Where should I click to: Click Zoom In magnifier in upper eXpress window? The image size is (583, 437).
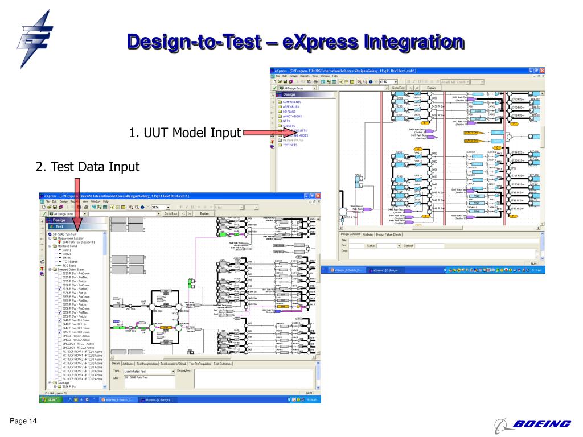click(360, 82)
